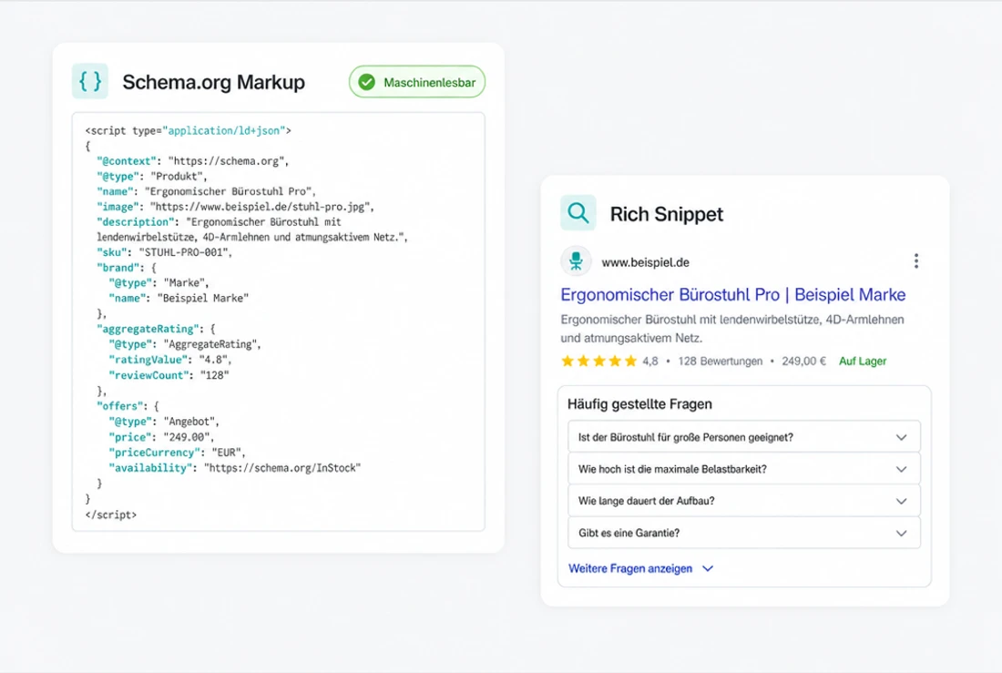Click the curly braces Schema.org icon
The height and width of the screenshot is (673, 1002).
[x=90, y=81]
